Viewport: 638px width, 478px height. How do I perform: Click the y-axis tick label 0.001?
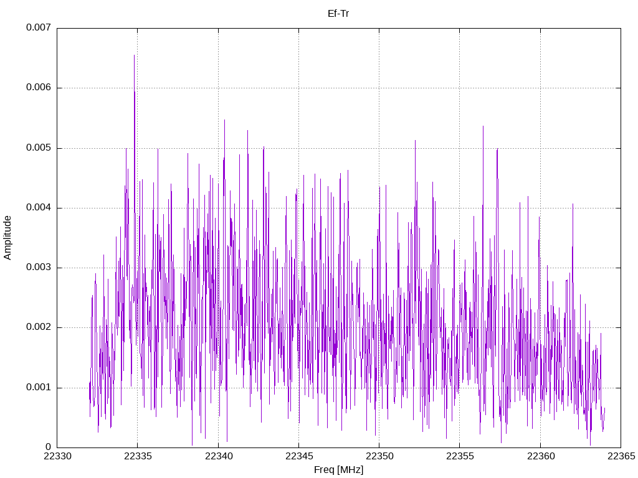point(39,387)
